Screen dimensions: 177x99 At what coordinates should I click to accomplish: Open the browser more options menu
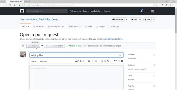pyautogui.click(x=175, y=5)
